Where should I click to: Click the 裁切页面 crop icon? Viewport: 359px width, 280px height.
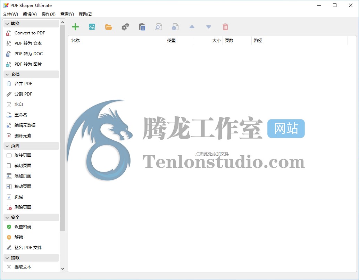(x=9, y=166)
